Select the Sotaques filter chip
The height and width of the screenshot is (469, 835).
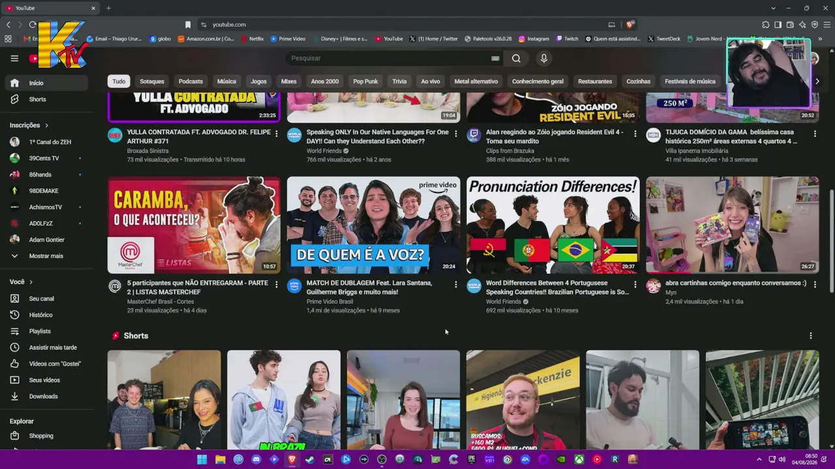pos(152,81)
